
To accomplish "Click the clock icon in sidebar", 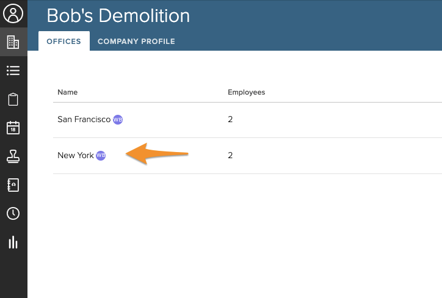I will pos(13,214).
